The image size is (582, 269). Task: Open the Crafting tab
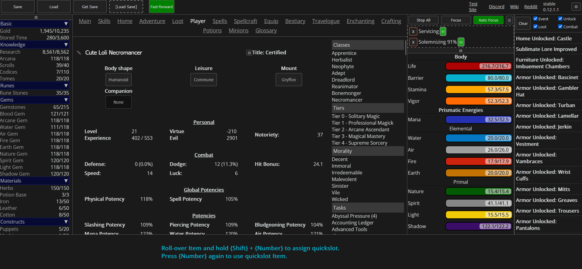391,21
